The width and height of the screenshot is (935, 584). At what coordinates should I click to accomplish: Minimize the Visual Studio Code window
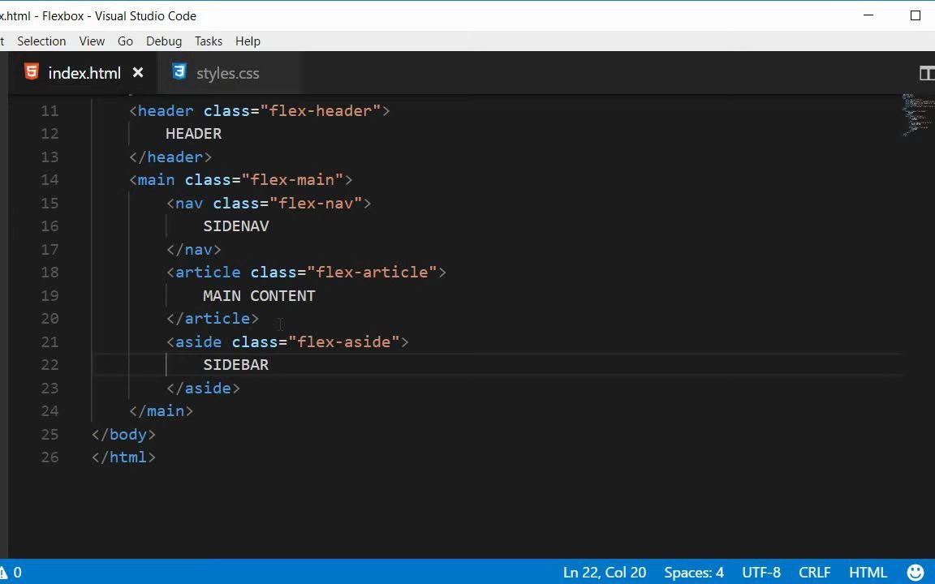pos(868,15)
